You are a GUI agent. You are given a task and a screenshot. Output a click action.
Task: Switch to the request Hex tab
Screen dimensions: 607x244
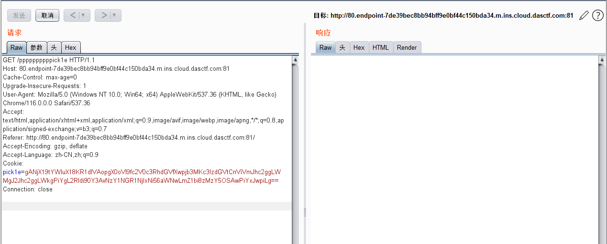point(71,47)
